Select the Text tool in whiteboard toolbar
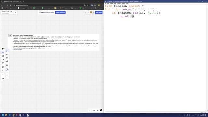This screenshot has width=208, height=117. coord(3,63)
